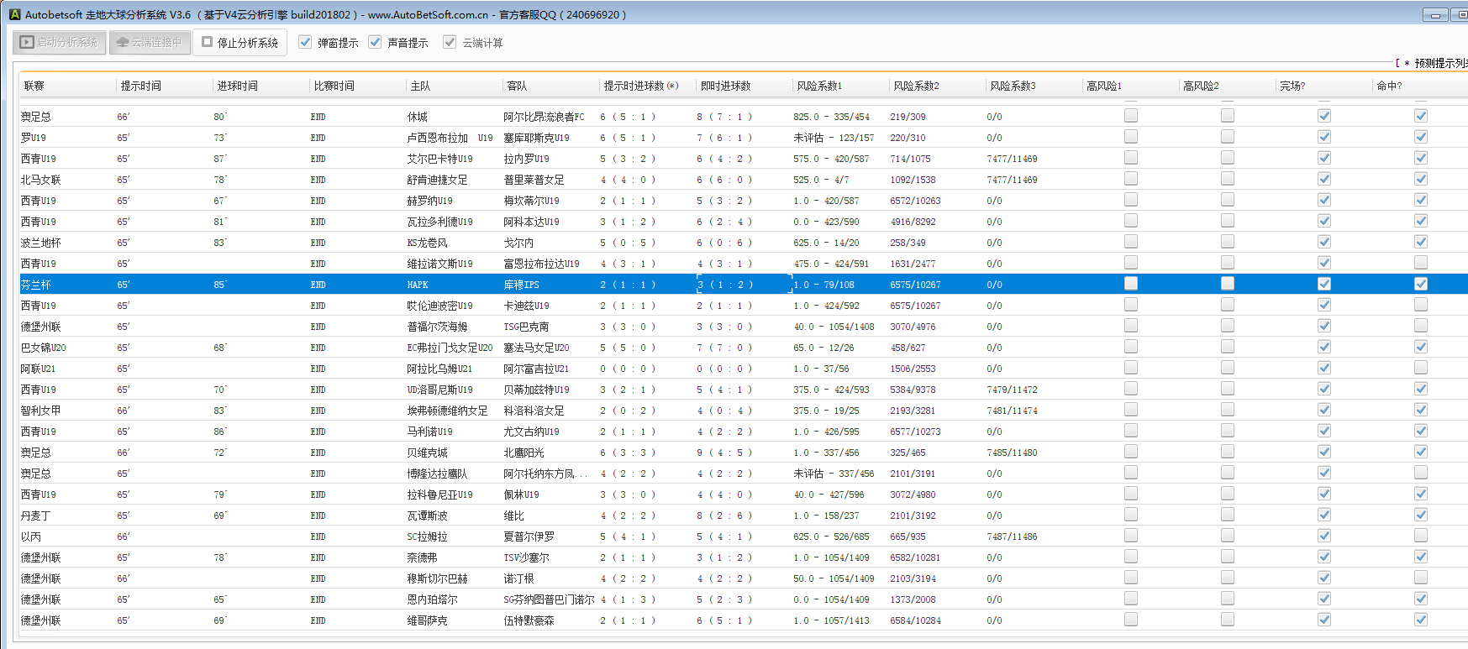Tick 高风险1 checkbox in the 休城 row

(x=1130, y=116)
